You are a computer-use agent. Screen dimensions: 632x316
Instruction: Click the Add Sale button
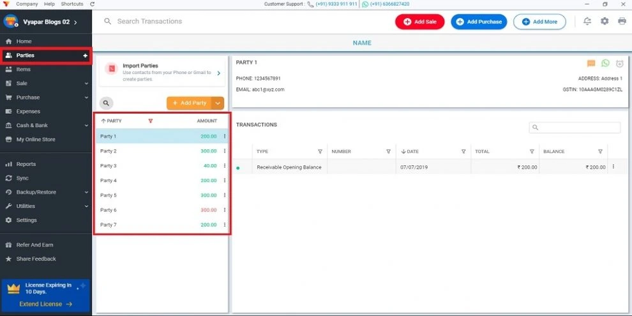tap(419, 22)
